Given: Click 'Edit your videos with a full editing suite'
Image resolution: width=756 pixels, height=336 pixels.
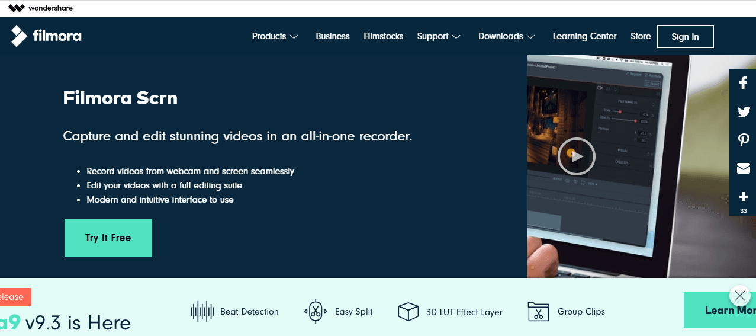Looking at the screenshot, I should pos(165,185).
